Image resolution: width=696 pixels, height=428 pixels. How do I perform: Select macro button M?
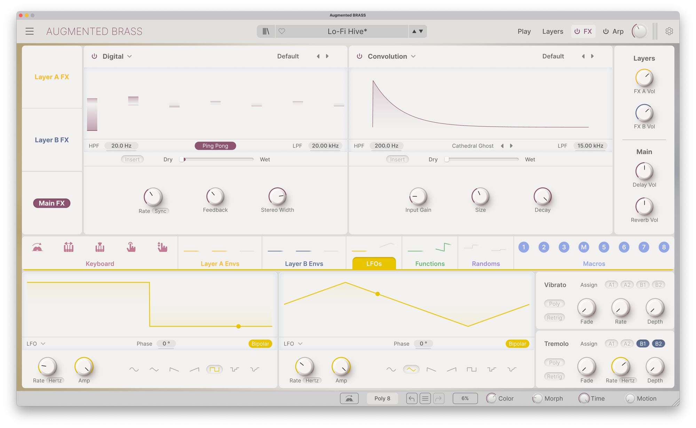tap(584, 247)
